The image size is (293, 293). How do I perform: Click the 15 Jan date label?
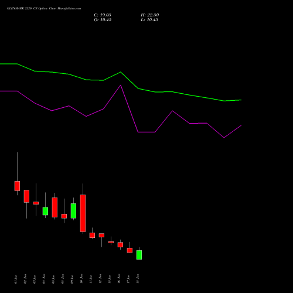[110, 279]
